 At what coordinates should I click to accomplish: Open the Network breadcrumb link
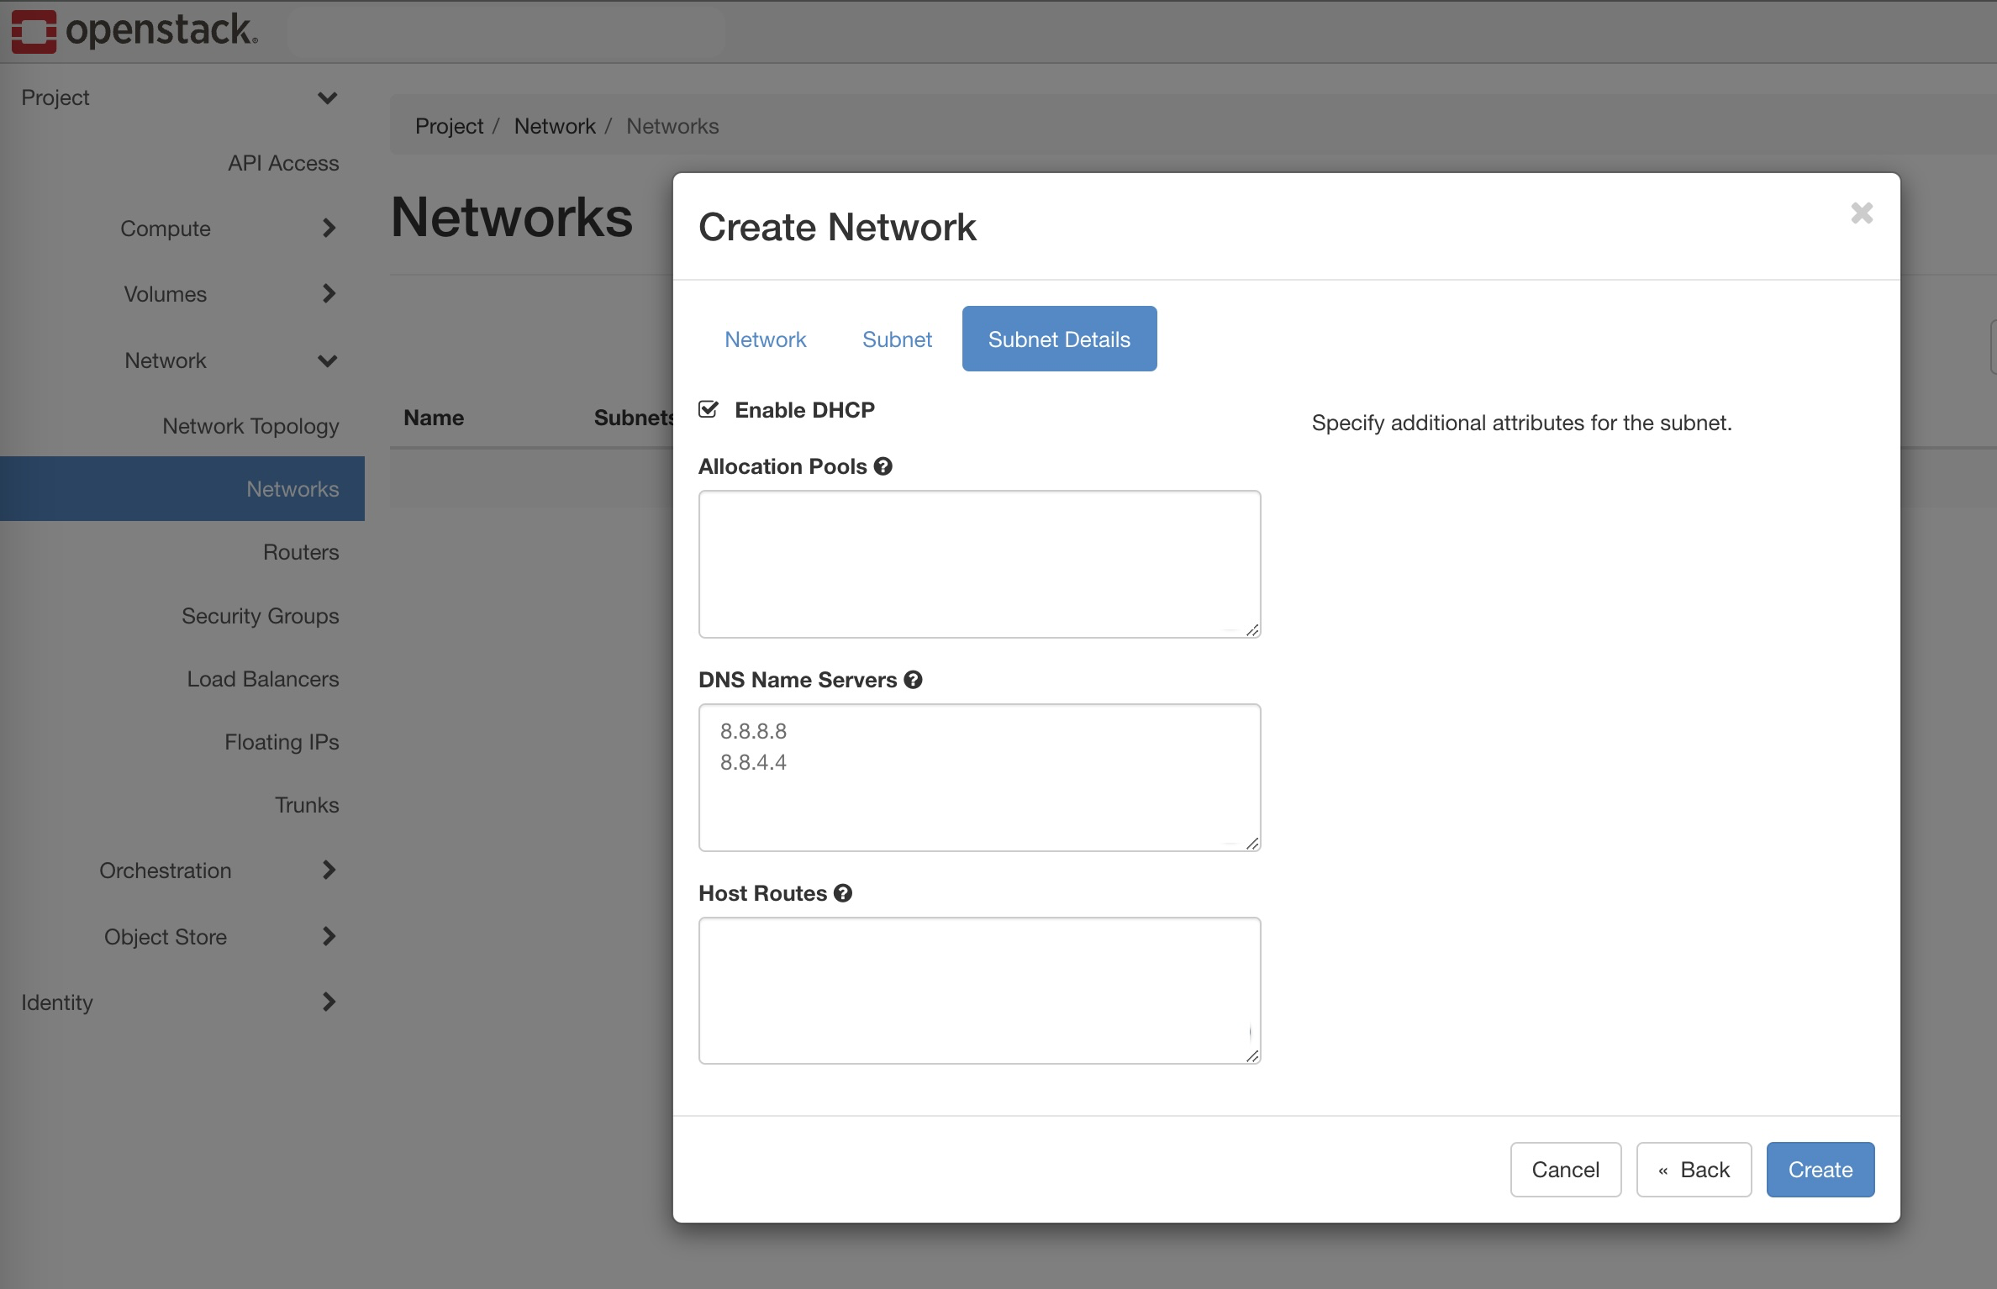[555, 125]
